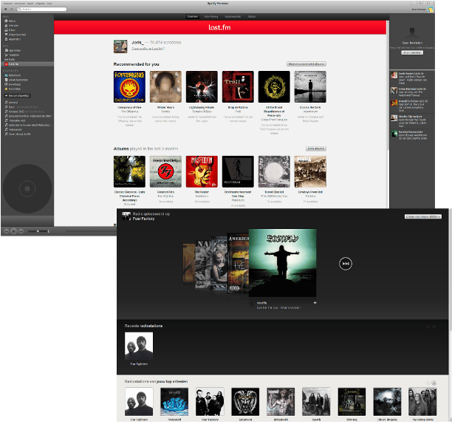Open the Help menu in menu bar
452x424 pixels.
49,4
